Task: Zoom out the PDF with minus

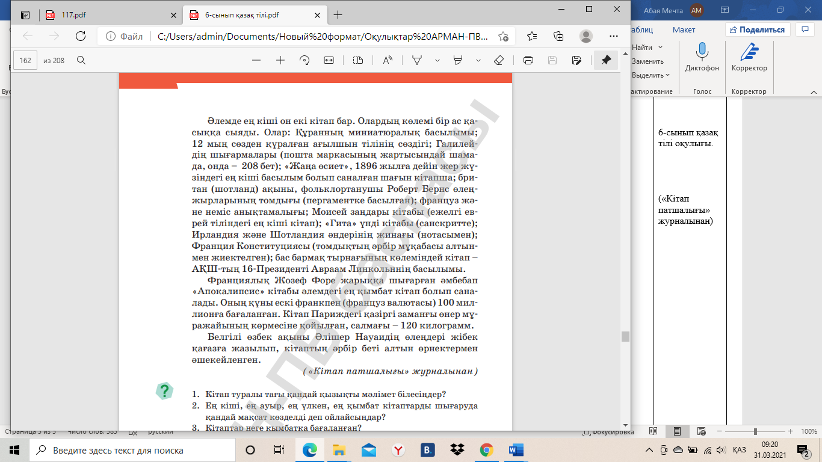Action: tap(256, 60)
